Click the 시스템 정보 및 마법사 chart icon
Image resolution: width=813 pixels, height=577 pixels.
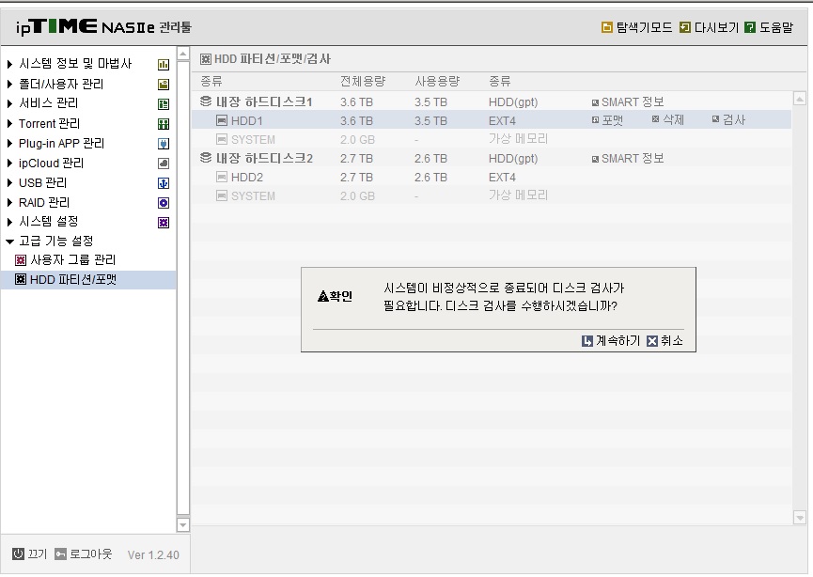click(x=164, y=65)
